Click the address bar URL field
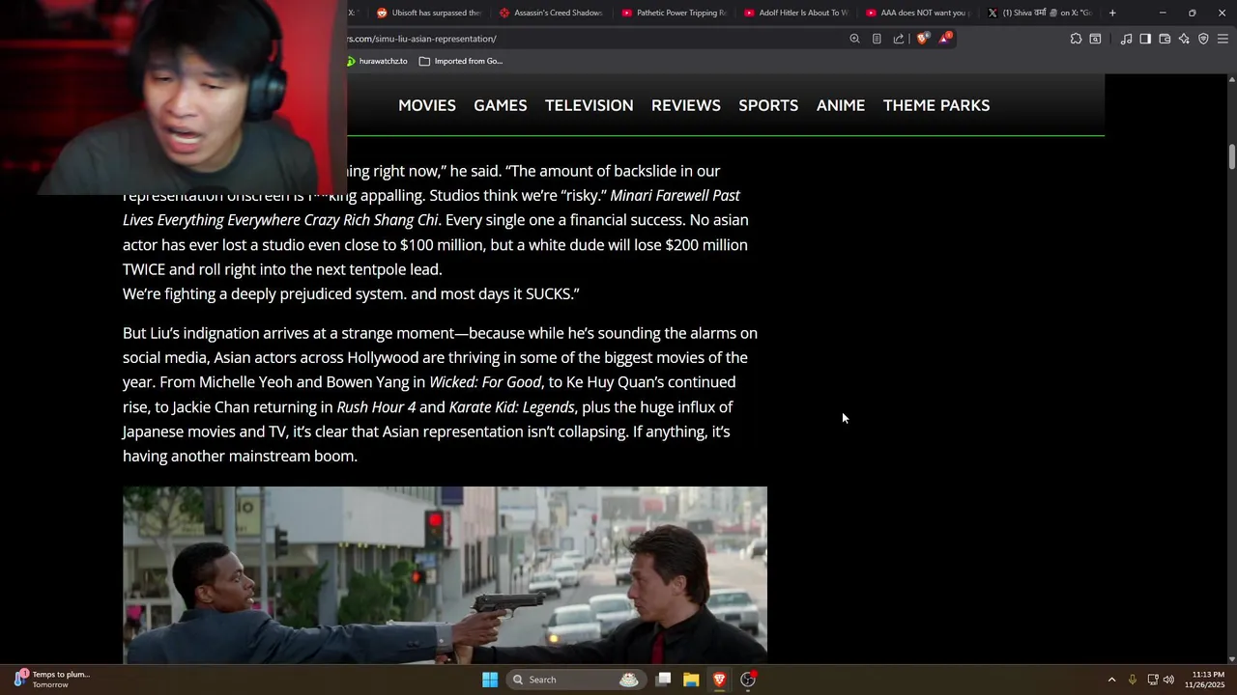 click(x=594, y=39)
